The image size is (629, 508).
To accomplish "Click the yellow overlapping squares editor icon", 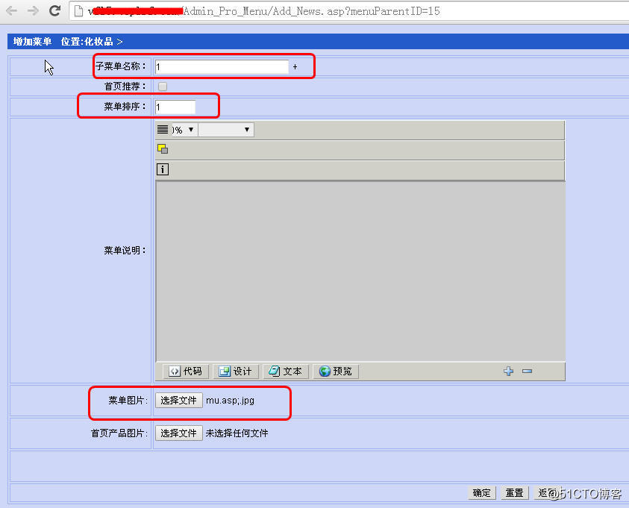I will (163, 149).
